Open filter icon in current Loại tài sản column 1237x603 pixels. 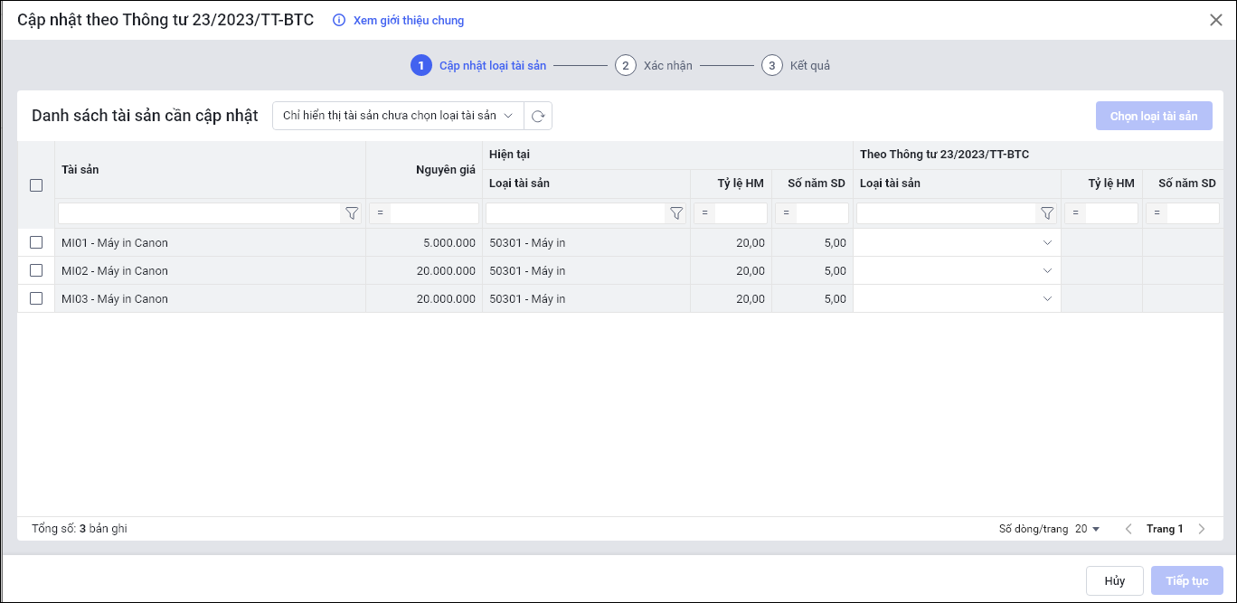pos(675,213)
